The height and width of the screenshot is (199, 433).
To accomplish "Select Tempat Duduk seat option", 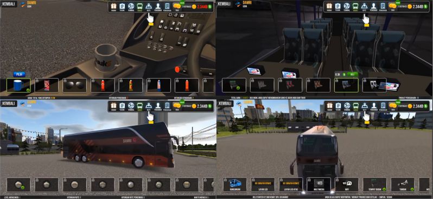I will tap(375, 184).
